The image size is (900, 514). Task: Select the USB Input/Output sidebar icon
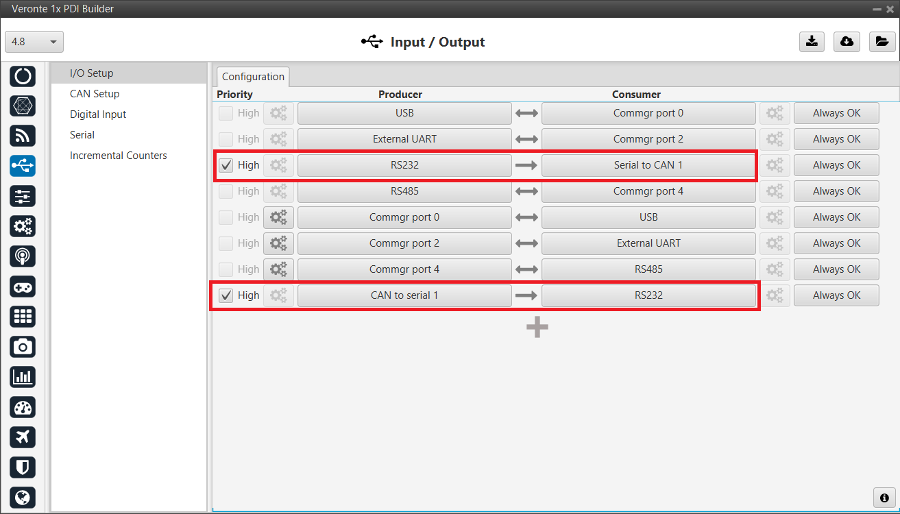(23, 166)
